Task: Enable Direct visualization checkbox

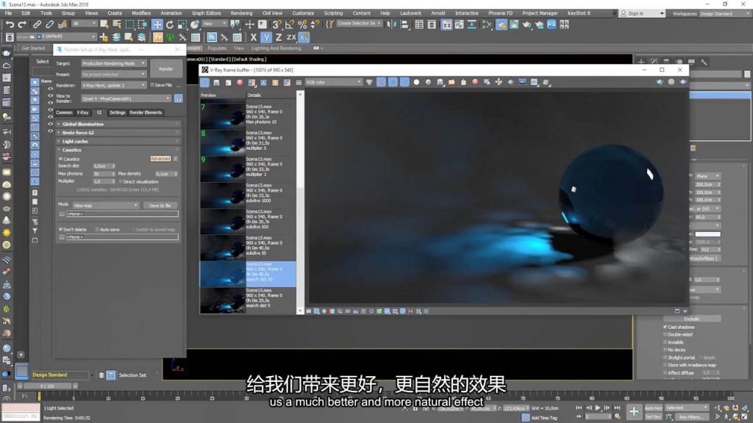Action: 121,182
